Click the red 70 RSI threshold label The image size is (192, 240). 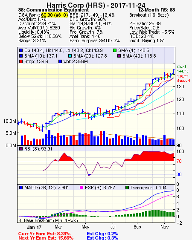pyautogui.click(x=179, y=161)
